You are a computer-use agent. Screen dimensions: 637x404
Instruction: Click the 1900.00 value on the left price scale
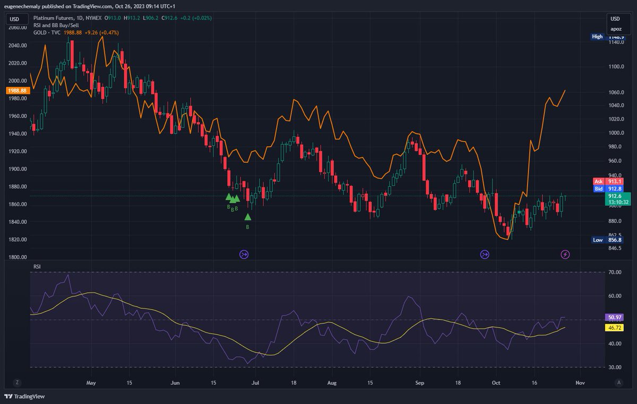click(x=18, y=169)
